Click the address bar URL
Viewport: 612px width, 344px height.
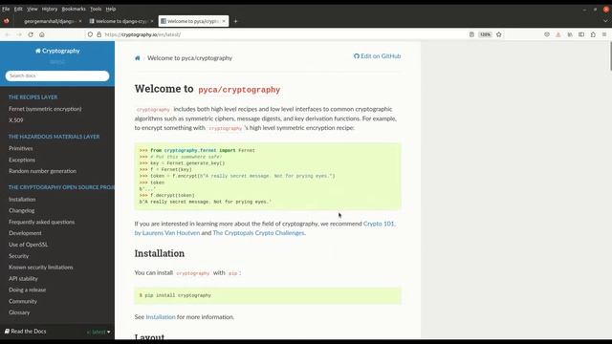142,34
